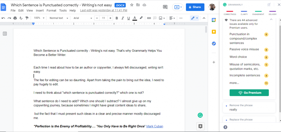Open the Tools menu

[63, 10]
